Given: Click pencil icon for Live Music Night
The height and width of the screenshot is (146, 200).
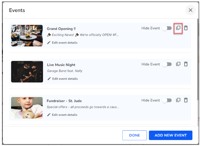Looking at the screenshot, I should 49,79.
